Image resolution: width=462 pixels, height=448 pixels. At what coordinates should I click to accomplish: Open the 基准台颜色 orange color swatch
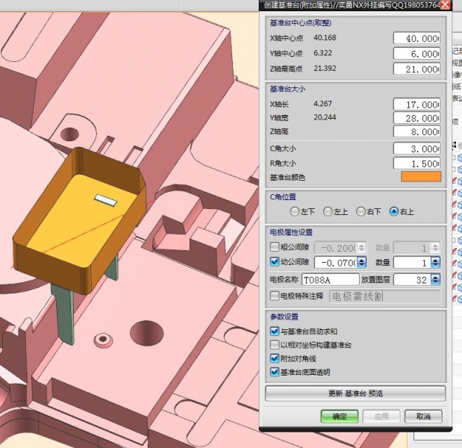(421, 176)
